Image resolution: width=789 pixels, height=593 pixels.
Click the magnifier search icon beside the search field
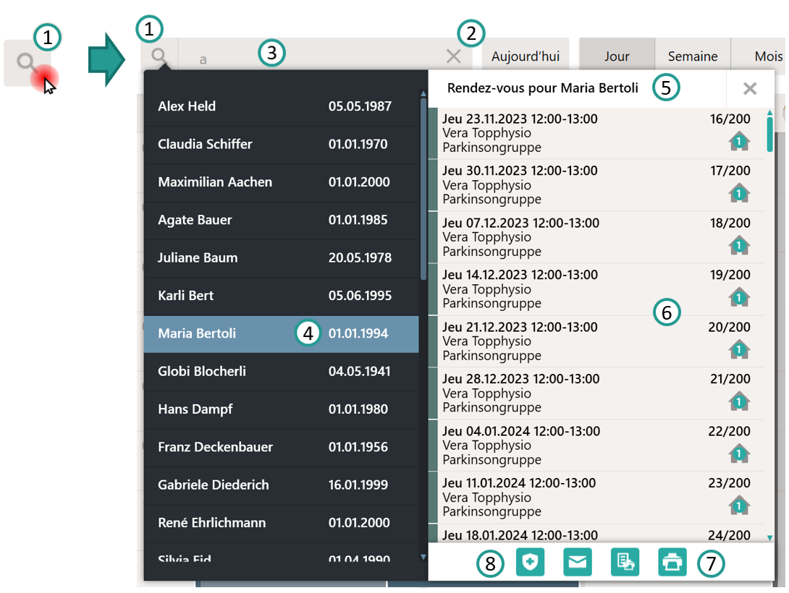[x=160, y=56]
